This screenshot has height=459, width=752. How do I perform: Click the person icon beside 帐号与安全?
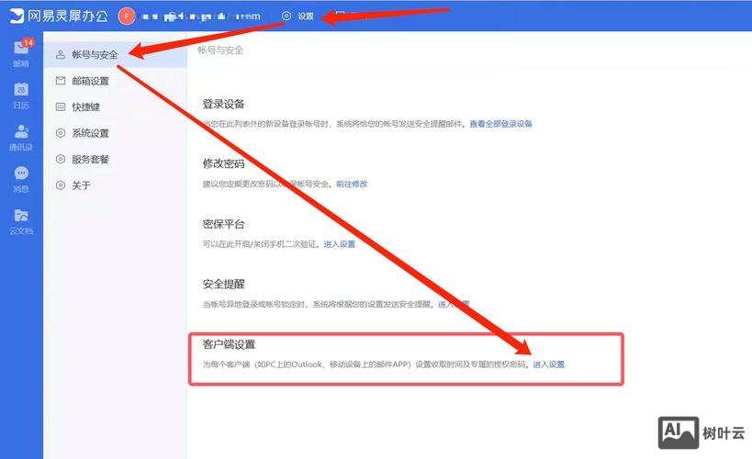61,54
